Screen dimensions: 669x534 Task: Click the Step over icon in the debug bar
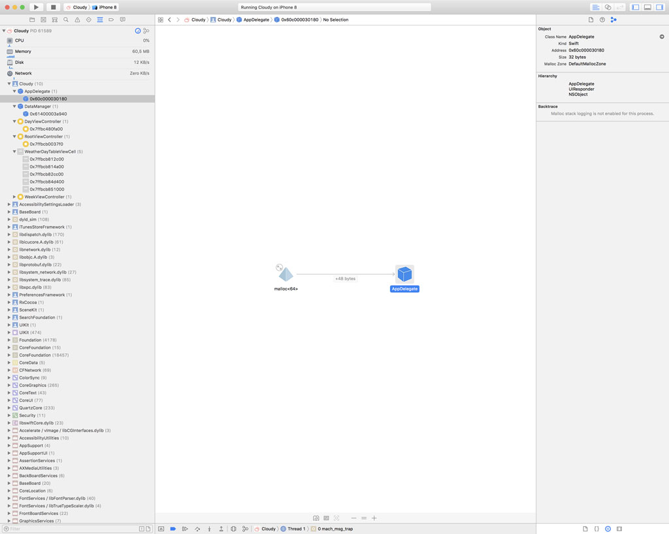point(197,529)
